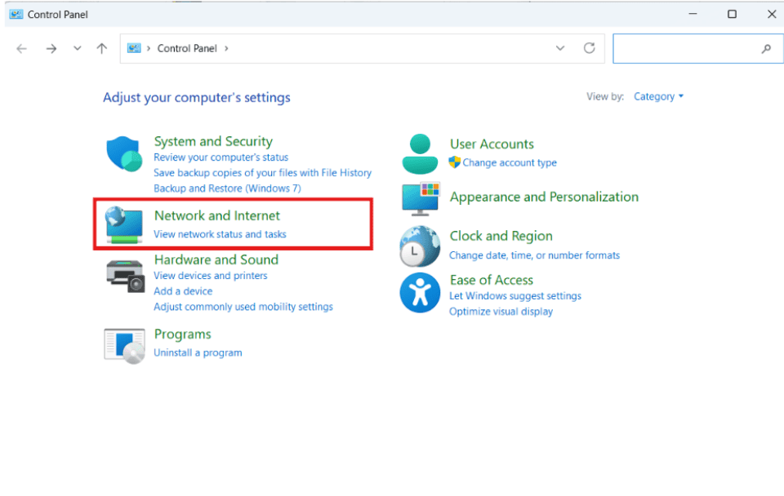The height and width of the screenshot is (496, 784).
Task: Go up one level with the up arrow
Action: (101, 48)
